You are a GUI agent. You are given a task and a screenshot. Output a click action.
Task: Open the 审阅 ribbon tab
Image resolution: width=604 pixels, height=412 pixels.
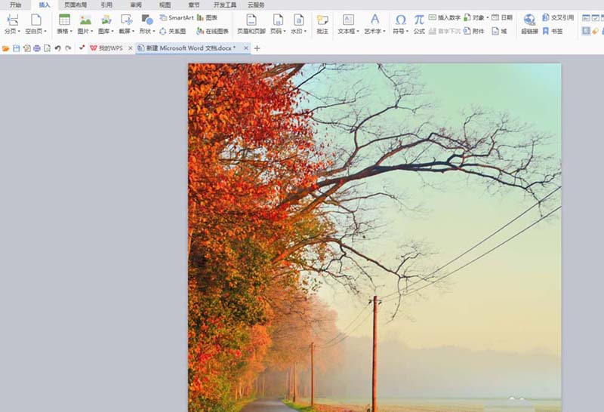(136, 5)
